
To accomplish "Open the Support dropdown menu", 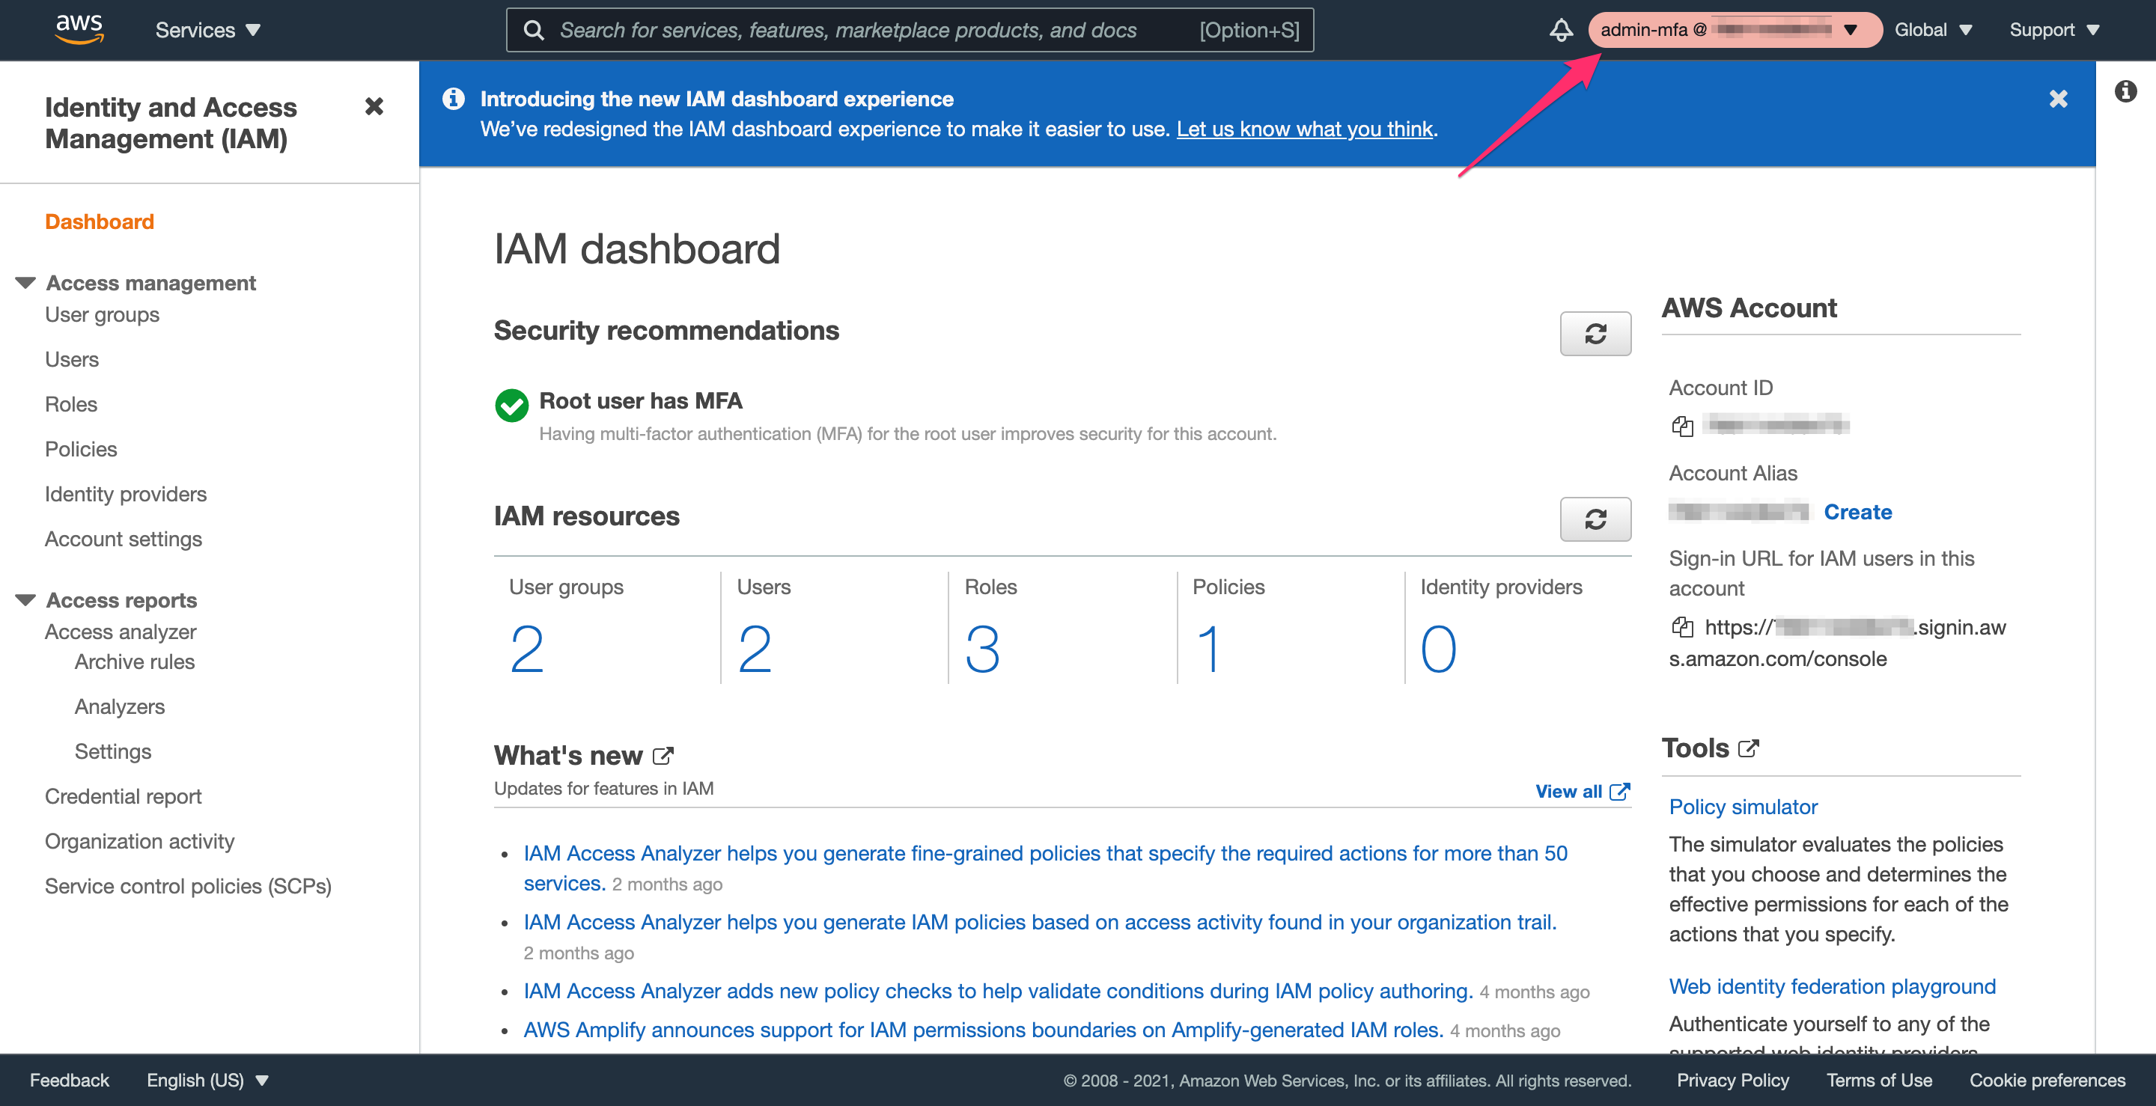I will point(2055,30).
